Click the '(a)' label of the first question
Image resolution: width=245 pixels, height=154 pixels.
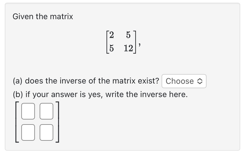tap(18, 81)
